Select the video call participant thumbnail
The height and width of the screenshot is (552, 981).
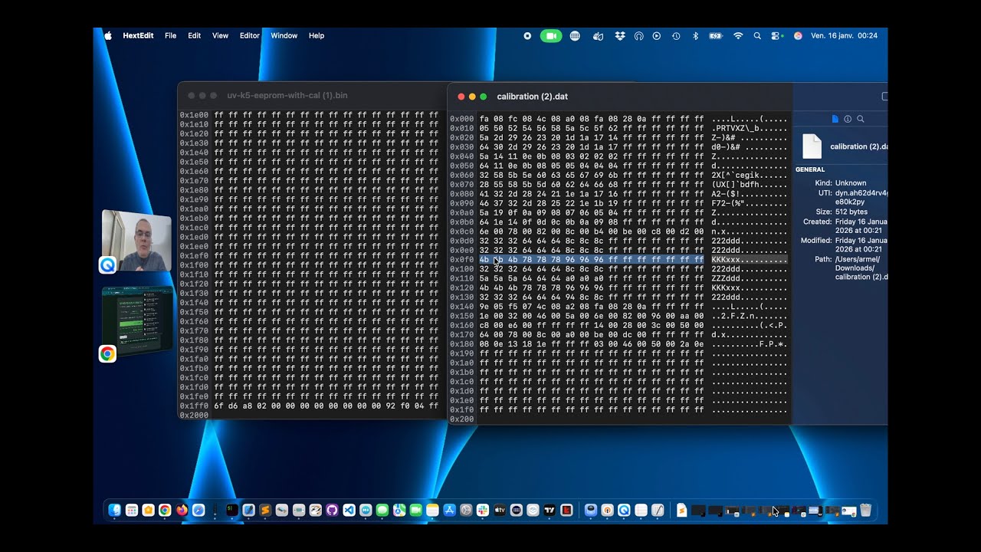[x=137, y=240]
